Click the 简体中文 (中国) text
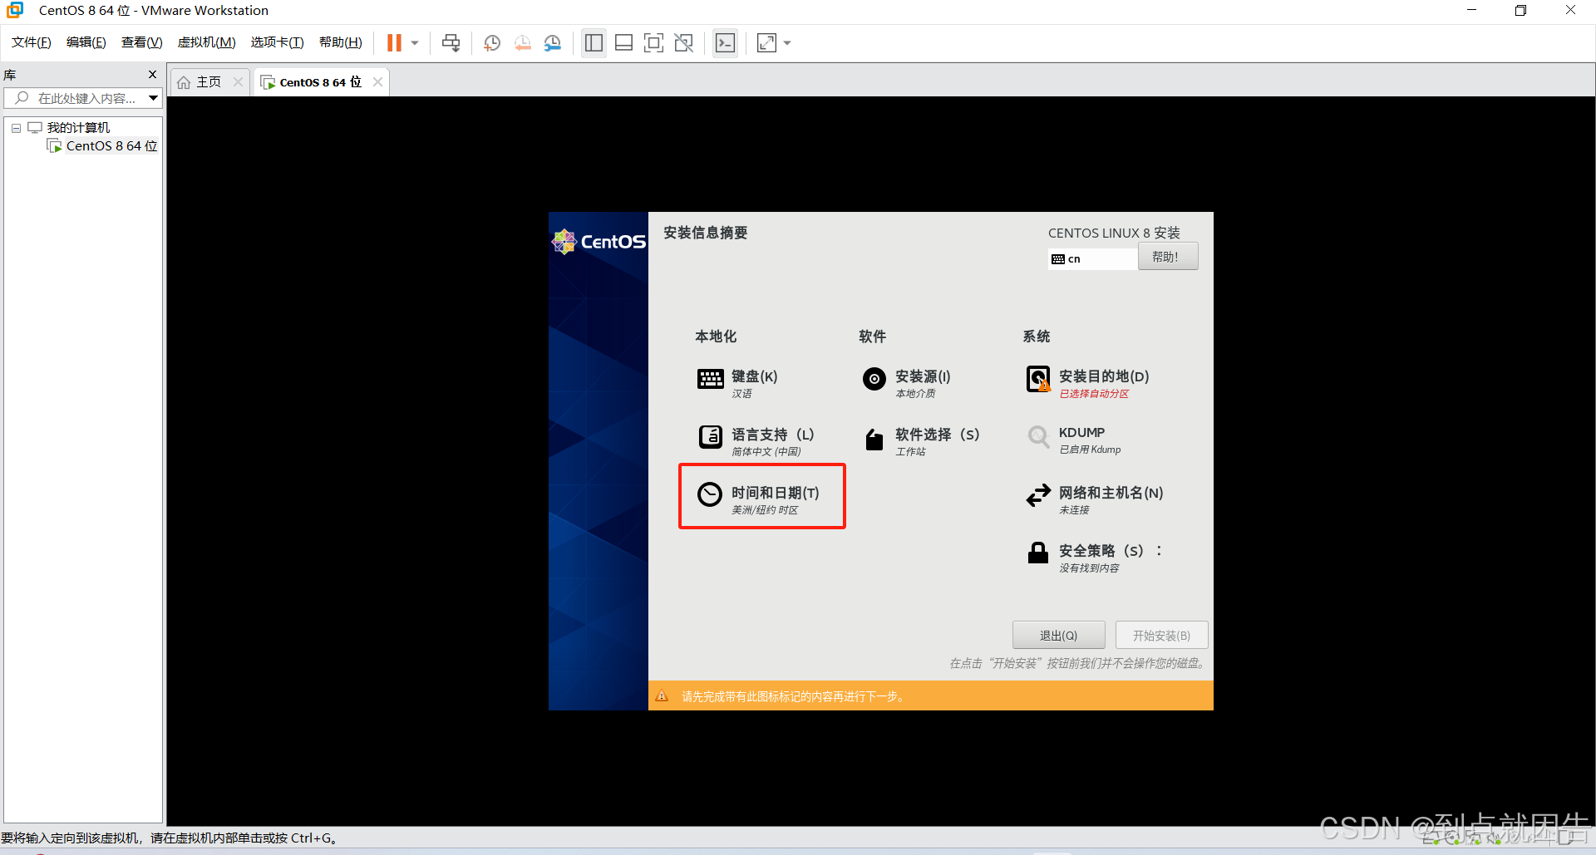Image resolution: width=1596 pixels, height=855 pixels. coord(766,452)
